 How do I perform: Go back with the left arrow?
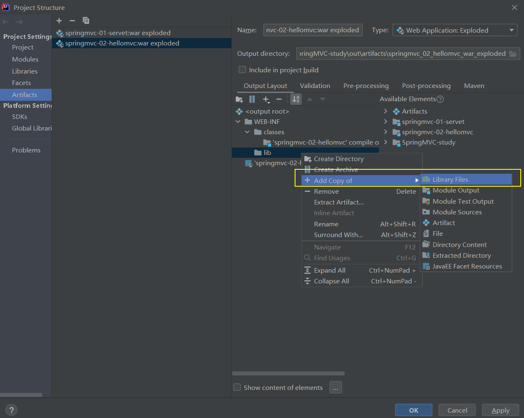point(6,22)
